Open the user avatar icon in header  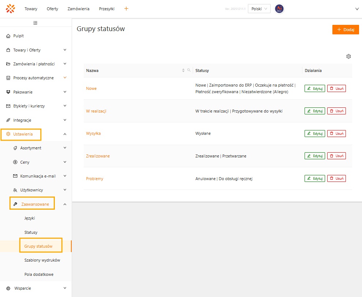[279, 9]
